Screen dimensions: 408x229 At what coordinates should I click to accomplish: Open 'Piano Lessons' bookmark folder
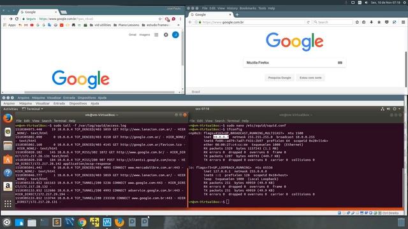(126, 25)
